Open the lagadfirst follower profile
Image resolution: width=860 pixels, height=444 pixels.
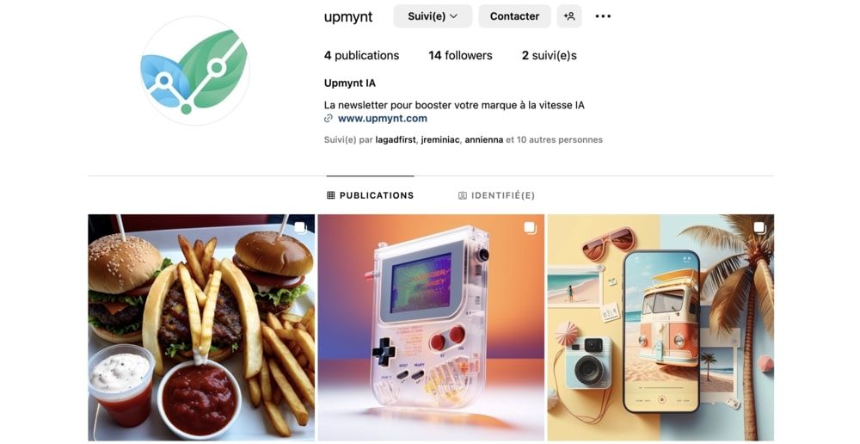pos(396,140)
